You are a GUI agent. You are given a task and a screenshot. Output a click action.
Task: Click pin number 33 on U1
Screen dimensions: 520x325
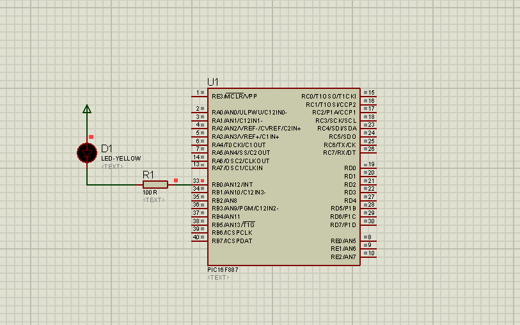(196, 181)
